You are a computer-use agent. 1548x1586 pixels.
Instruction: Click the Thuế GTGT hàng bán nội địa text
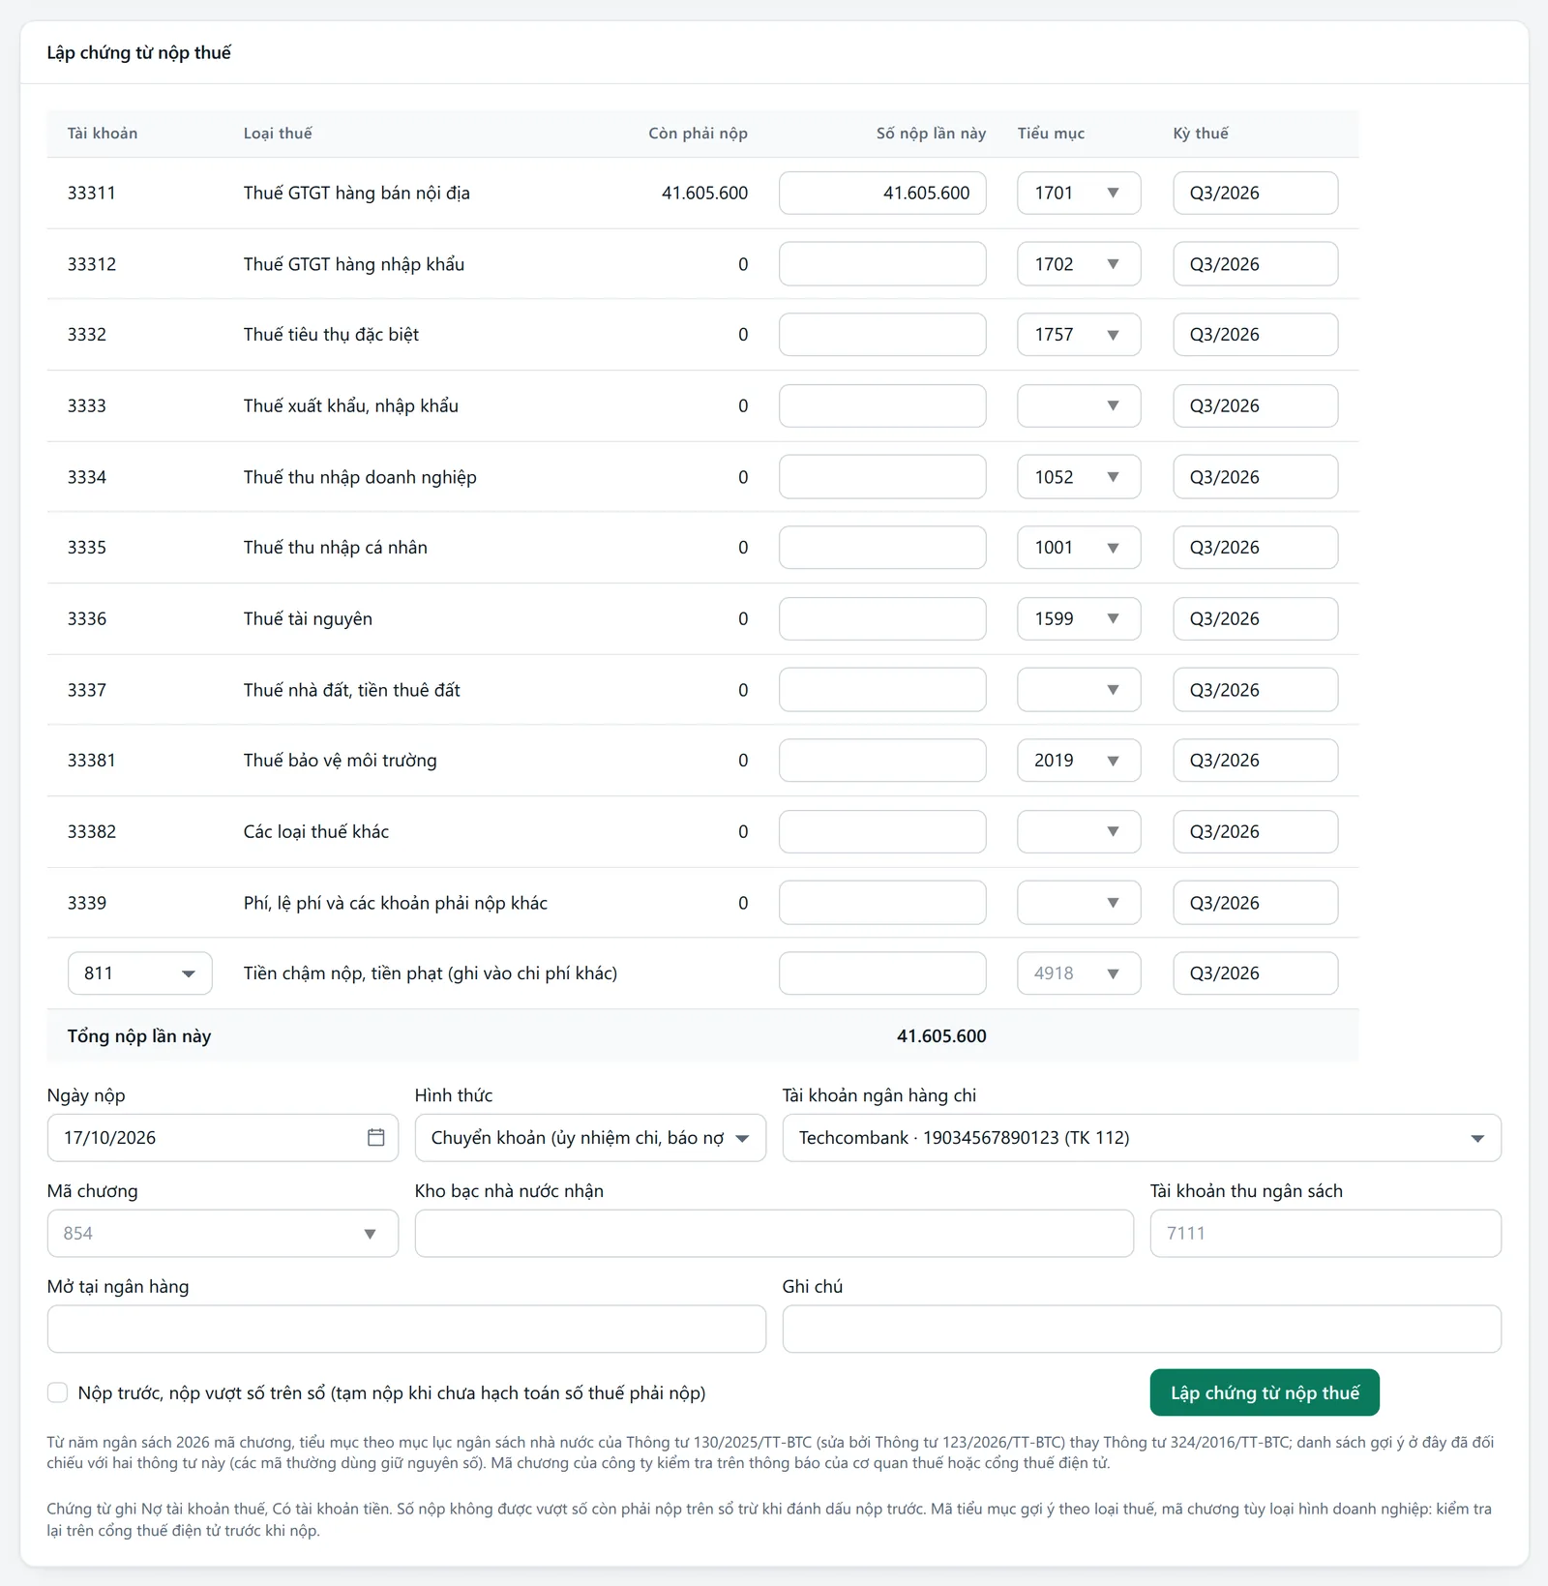[357, 193]
